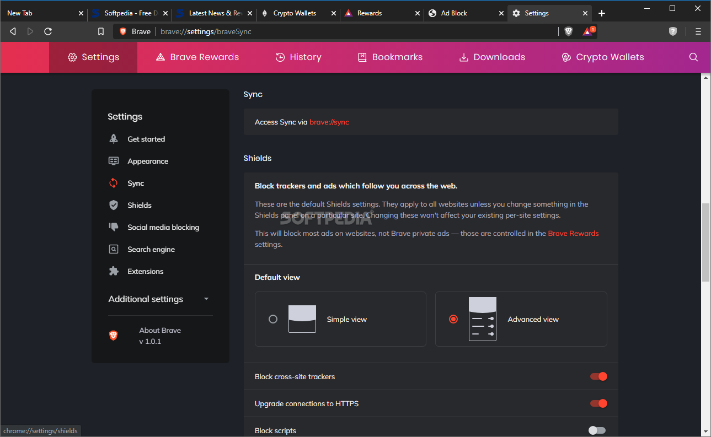This screenshot has width=711, height=437.
Task: Close the New Tab tab
Action: pos(81,13)
